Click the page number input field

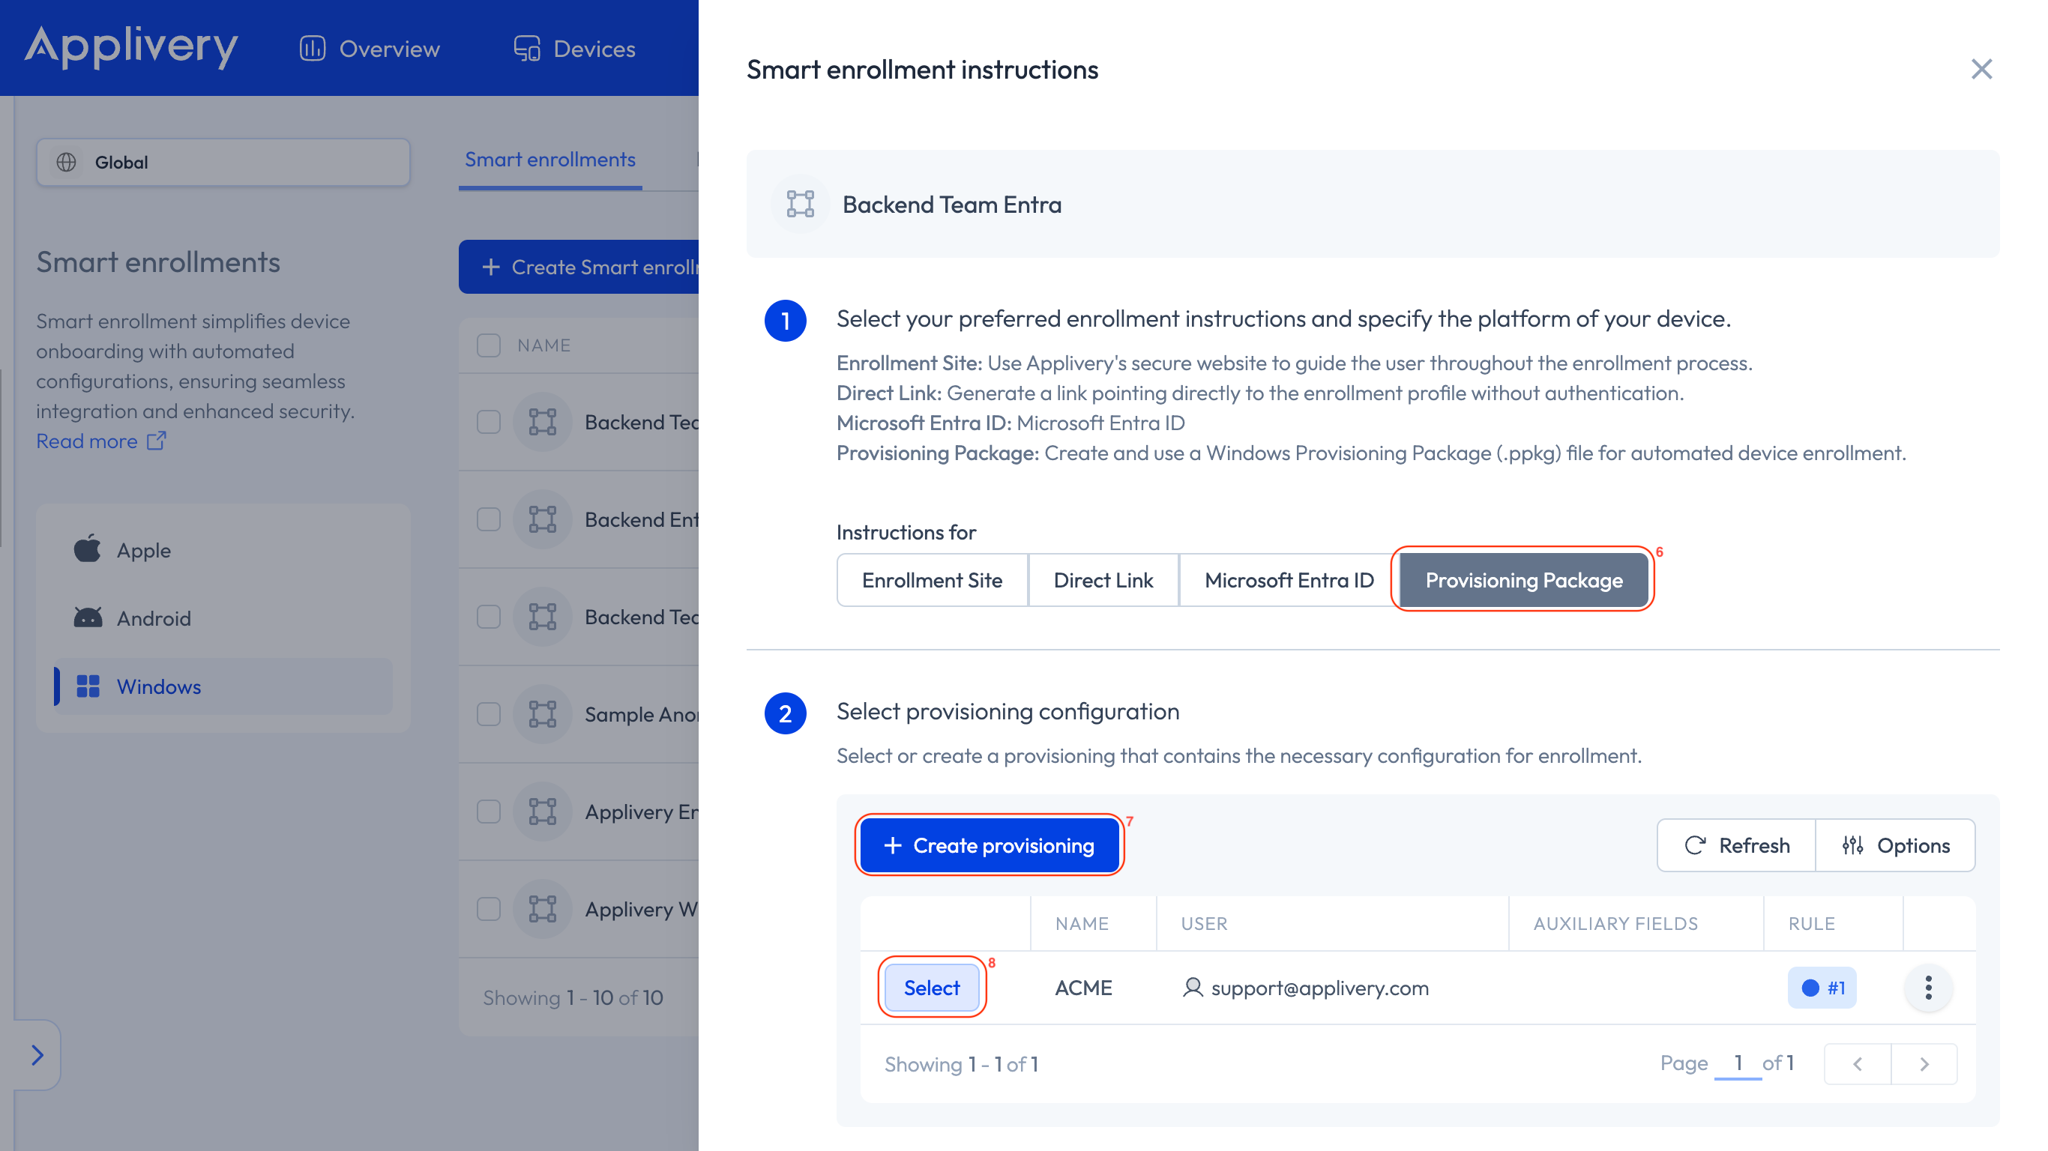[1738, 1063]
